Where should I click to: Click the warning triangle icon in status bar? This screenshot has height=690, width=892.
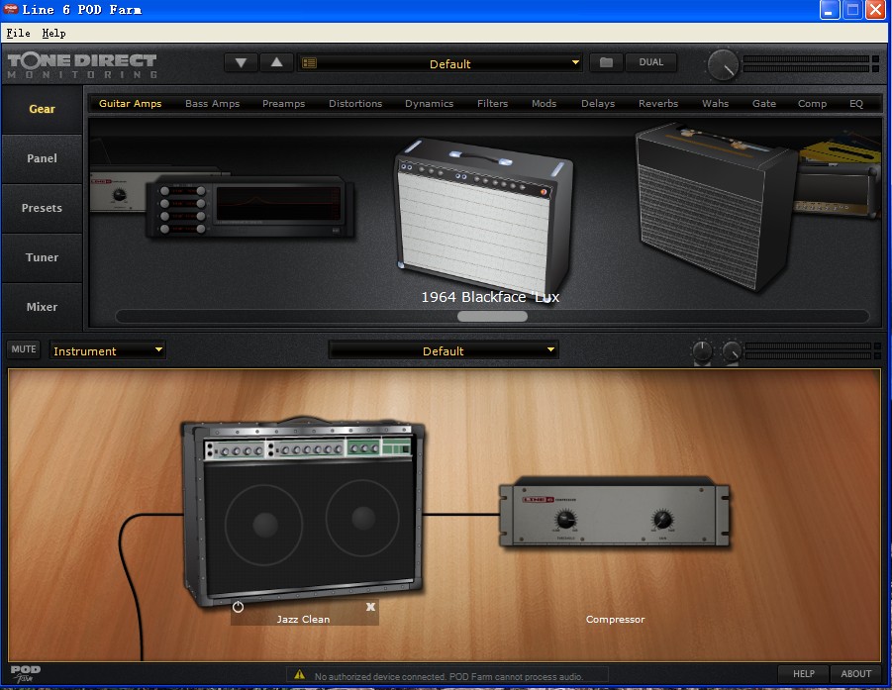[x=299, y=674]
